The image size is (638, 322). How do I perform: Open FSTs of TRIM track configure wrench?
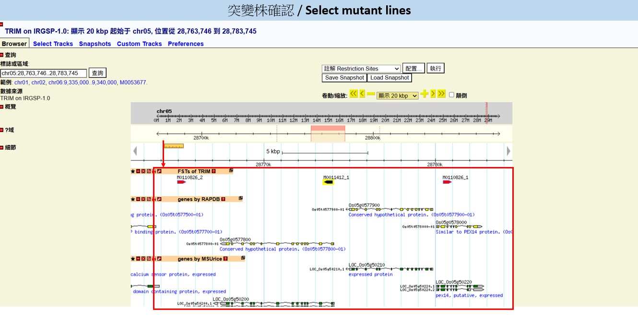pyautogui.click(x=159, y=171)
